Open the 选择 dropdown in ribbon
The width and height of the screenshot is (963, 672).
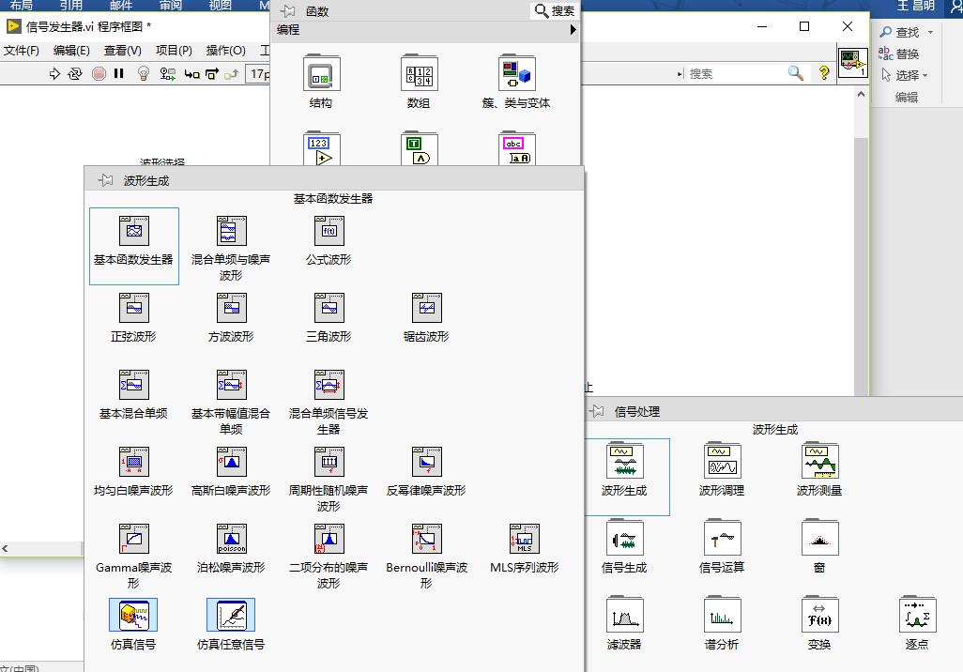point(925,75)
